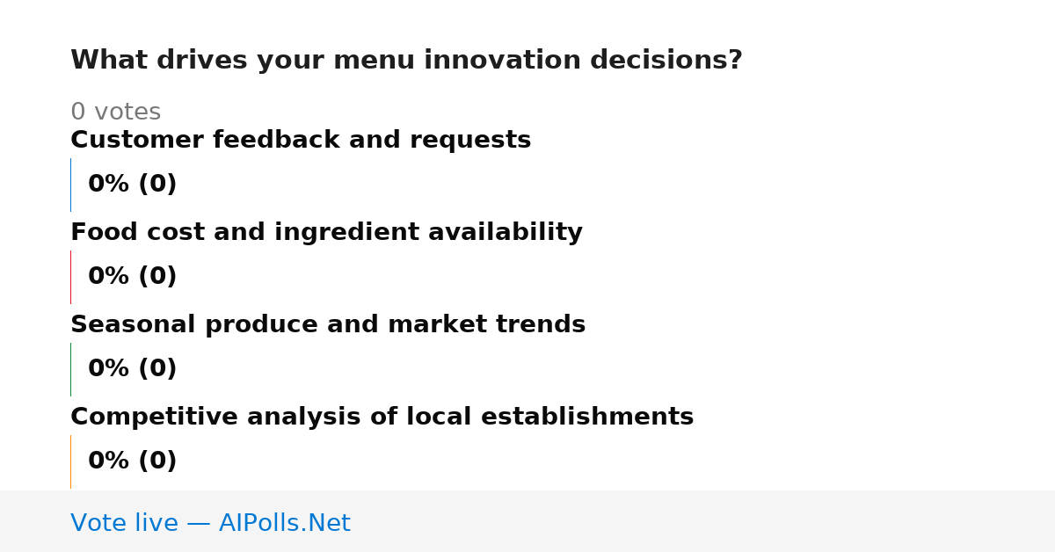Click the orange result bar under Competitive analysis
1055x552 pixels.
click(70, 461)
